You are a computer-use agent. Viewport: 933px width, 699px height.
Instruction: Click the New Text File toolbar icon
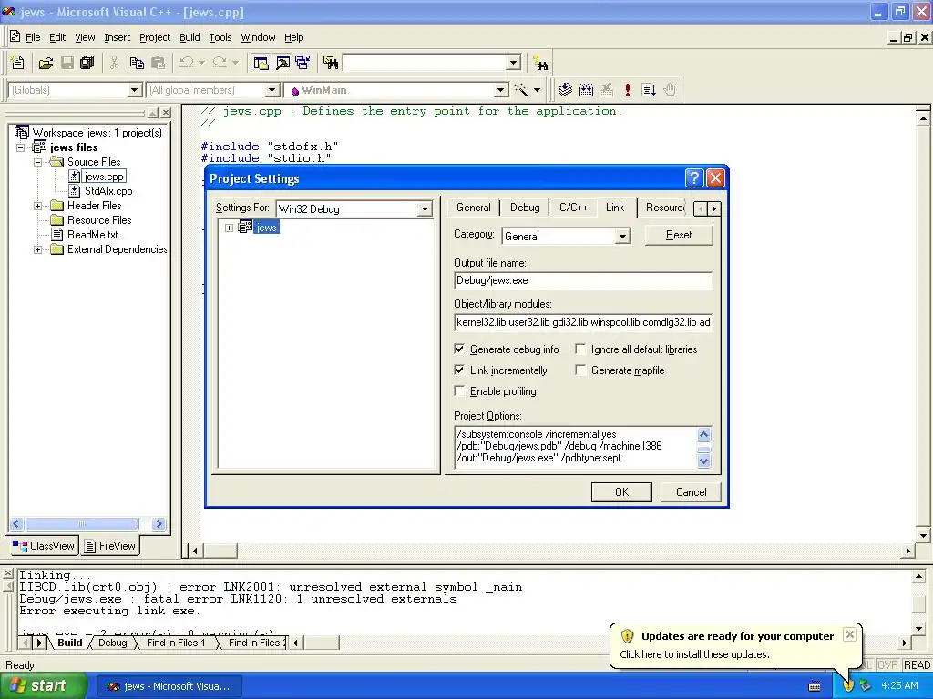(x=18, y=63)
